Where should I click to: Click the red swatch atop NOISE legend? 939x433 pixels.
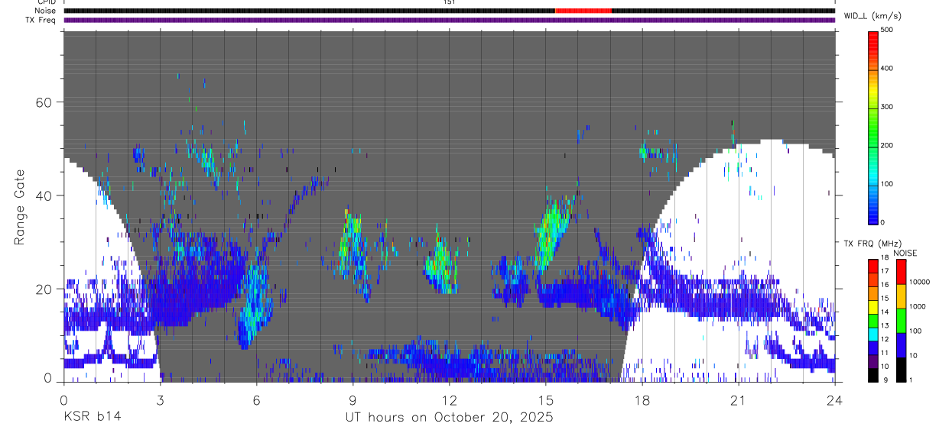(901, 272)
